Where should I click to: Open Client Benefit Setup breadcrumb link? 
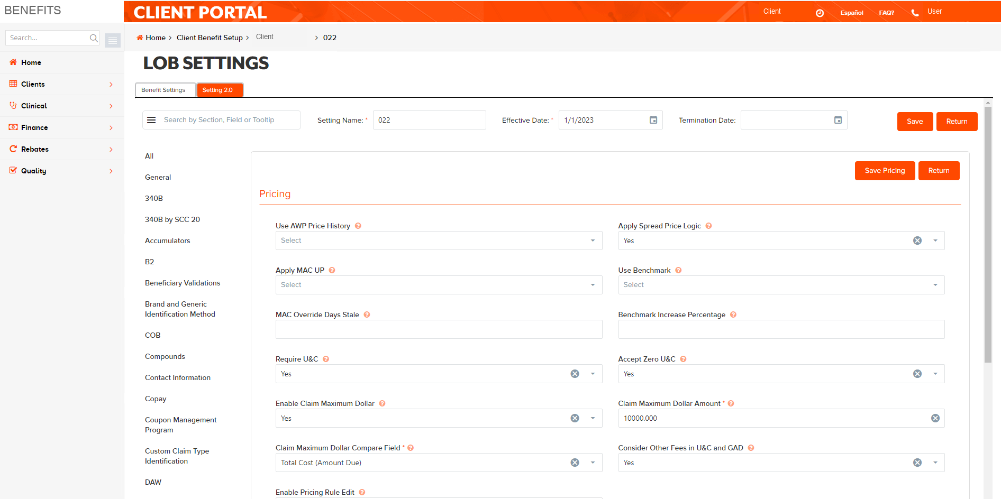210,38
